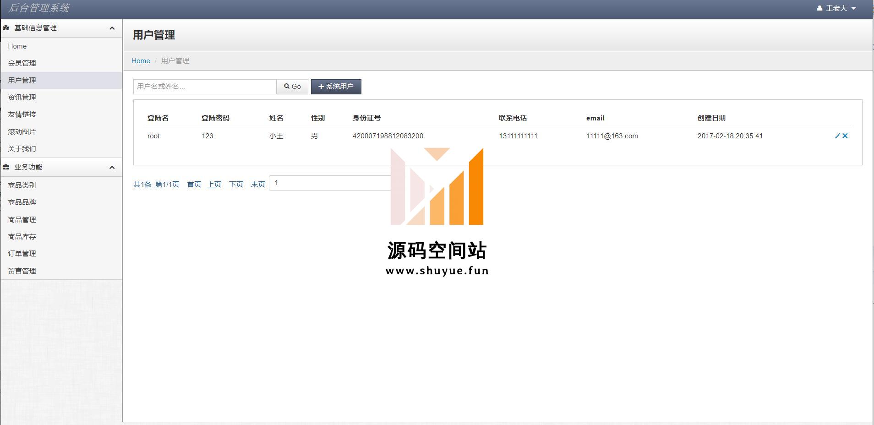This screenshot has width=874, height=425.
Task: Click the 姓名 column header
Action: pyautogui.click(x=276, y=118)
